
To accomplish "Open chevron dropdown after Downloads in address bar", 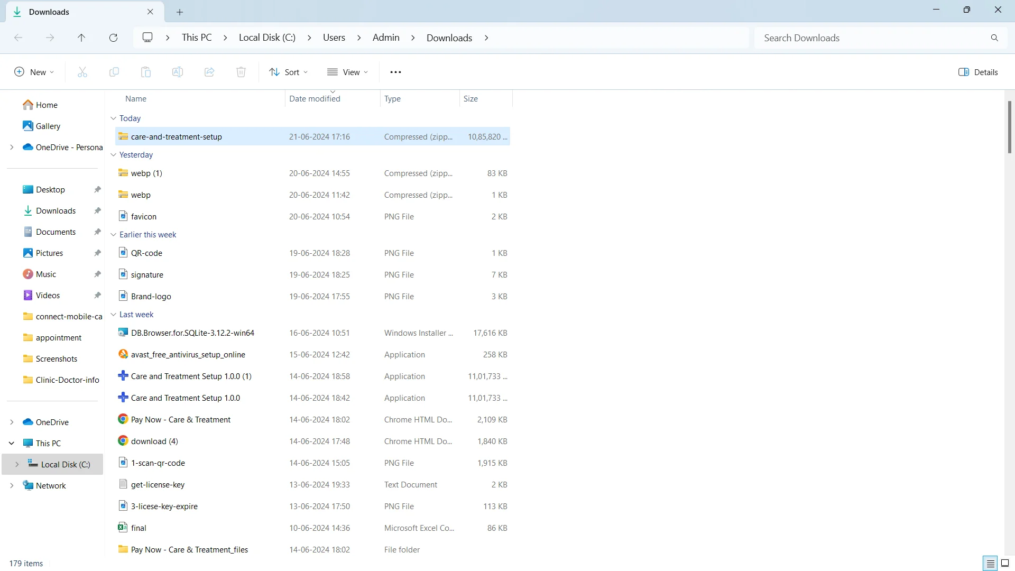I will click(486, 38).
